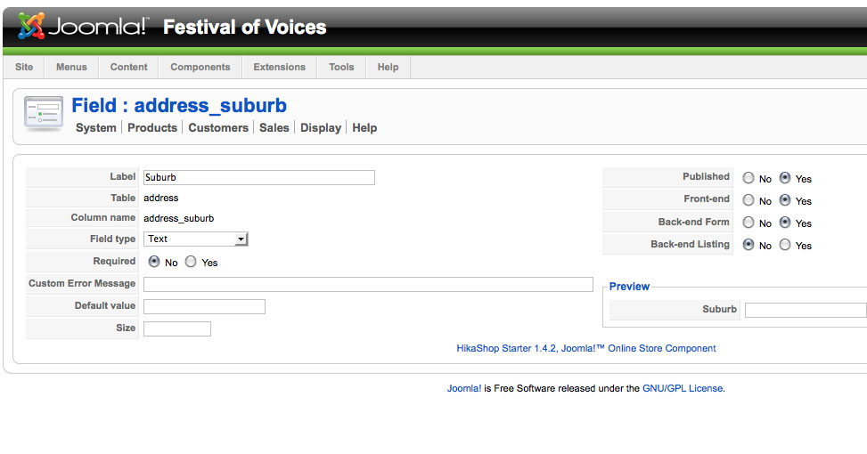The height and width of the screenshot is (454, 867).
Task: Click the Joomla logo icon
Action: [x=31, y=26]
